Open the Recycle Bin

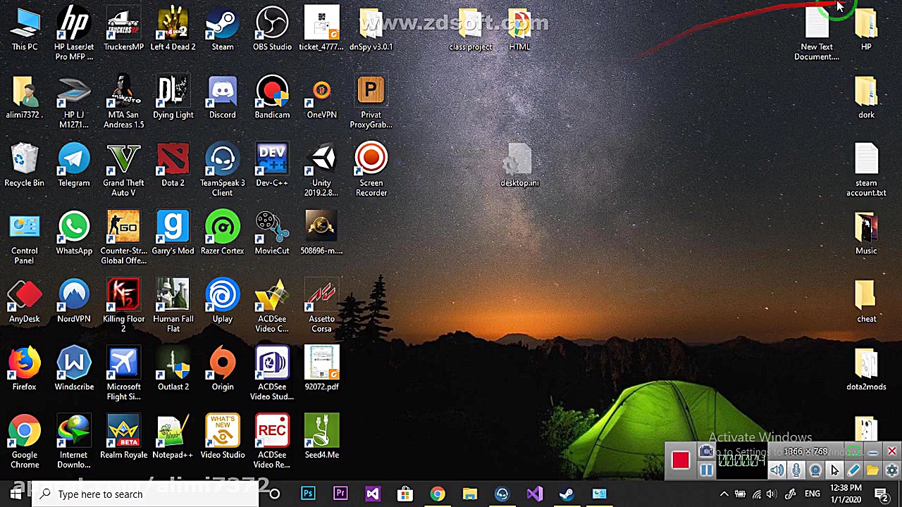25,165
